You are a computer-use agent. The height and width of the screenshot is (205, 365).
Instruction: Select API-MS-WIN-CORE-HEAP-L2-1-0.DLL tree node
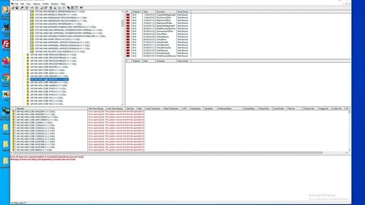click(x=47, y=73)
